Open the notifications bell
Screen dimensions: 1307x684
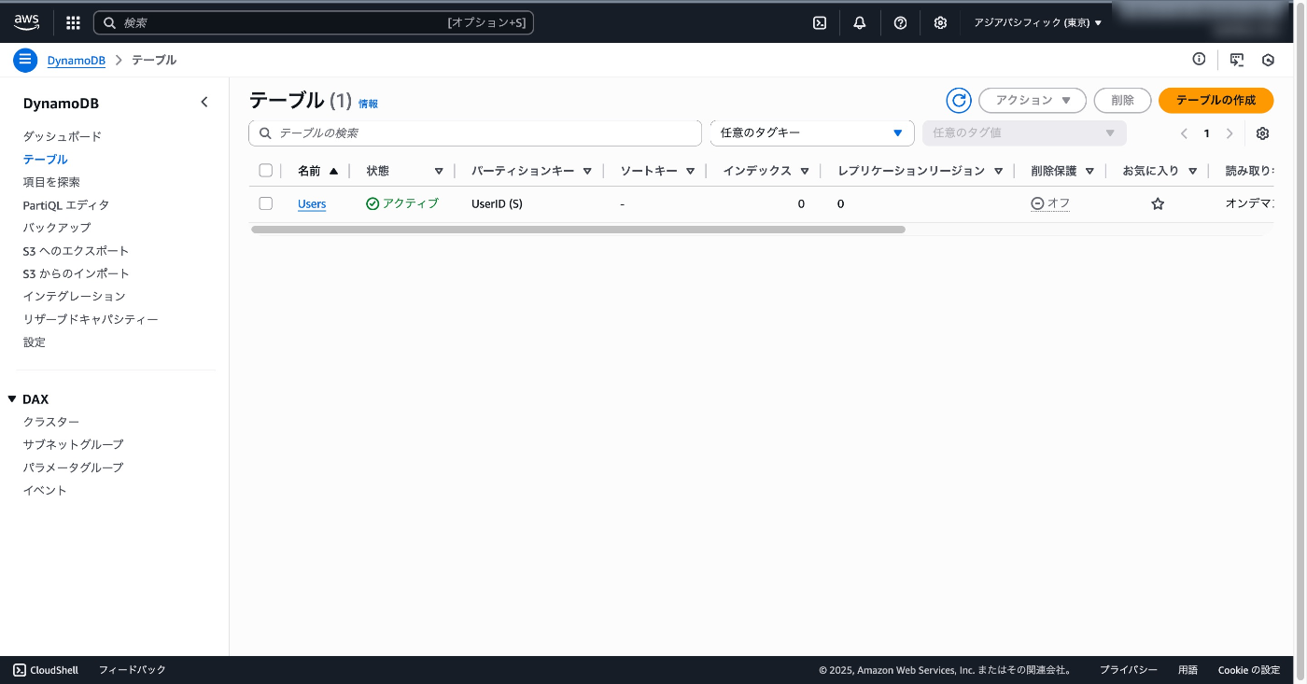pyautogui.click(x=860, y=23)
